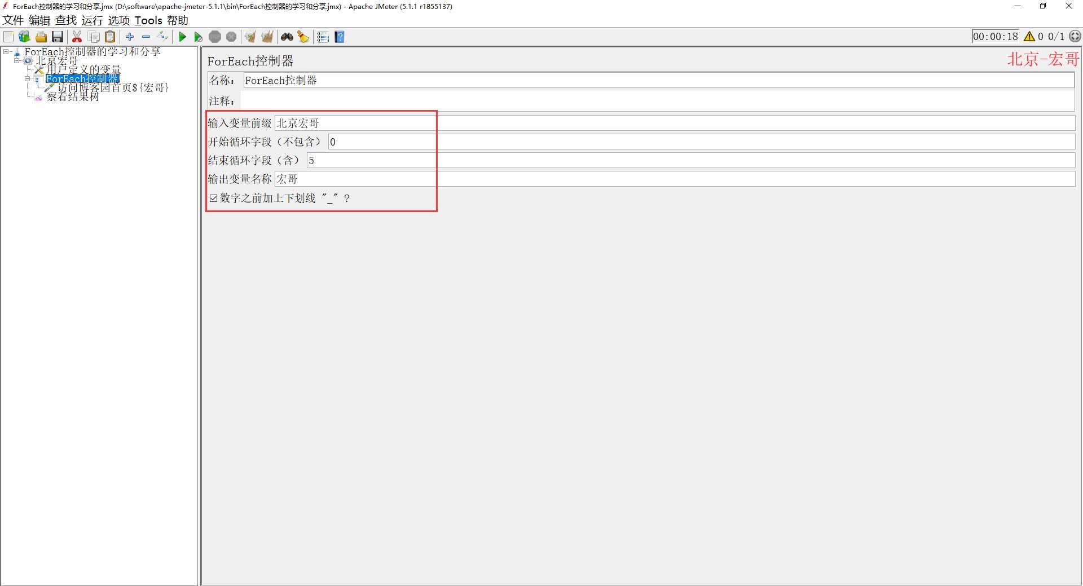
Task: Click the test plan beaker icon
Action: [x=17, y=52]
